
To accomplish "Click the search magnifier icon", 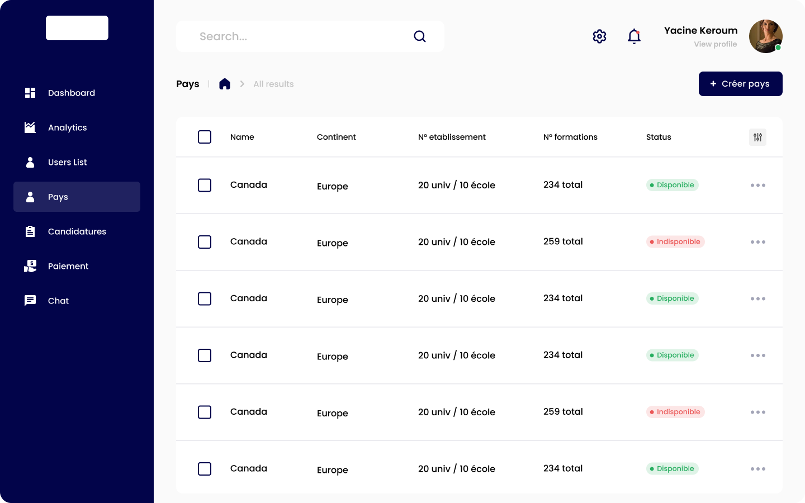I will (420, 36).
